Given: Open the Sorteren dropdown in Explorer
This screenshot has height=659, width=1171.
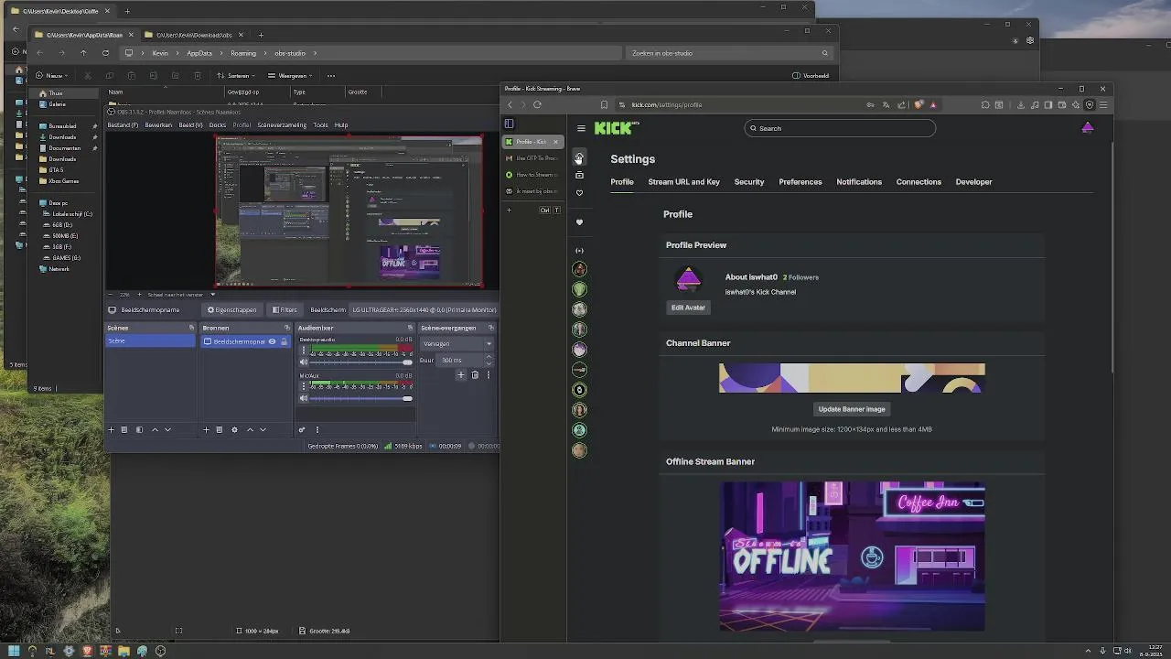Looking at the screenshot, I should tap(237, 76).
